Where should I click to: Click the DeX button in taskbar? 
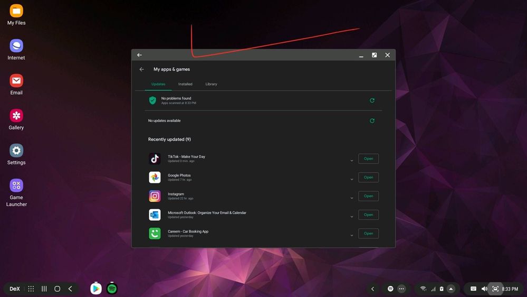[14, 289]
